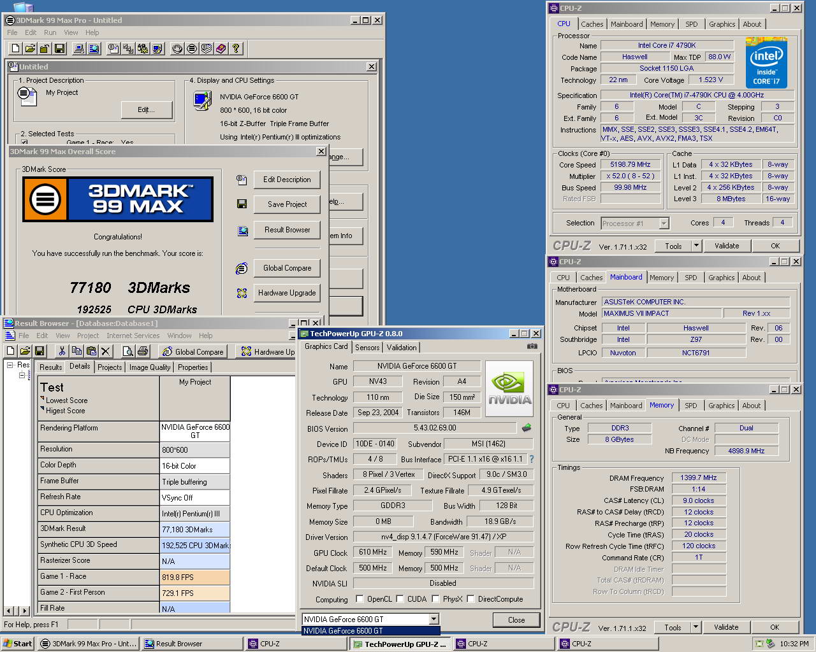Click the Validate button in top CPU-Z window
The height and width of the screenshot is (652, 816).
(727, 246)
